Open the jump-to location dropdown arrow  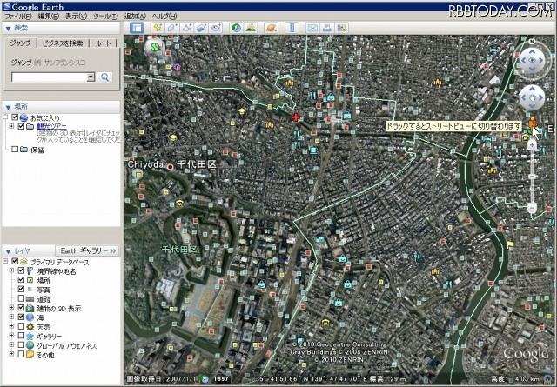(x=91, y=77)
